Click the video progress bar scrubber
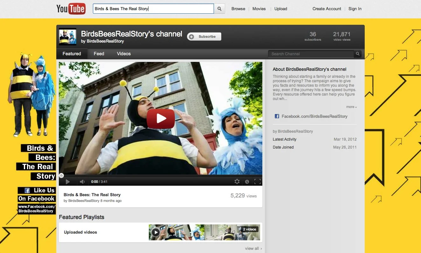 point(61,176)
